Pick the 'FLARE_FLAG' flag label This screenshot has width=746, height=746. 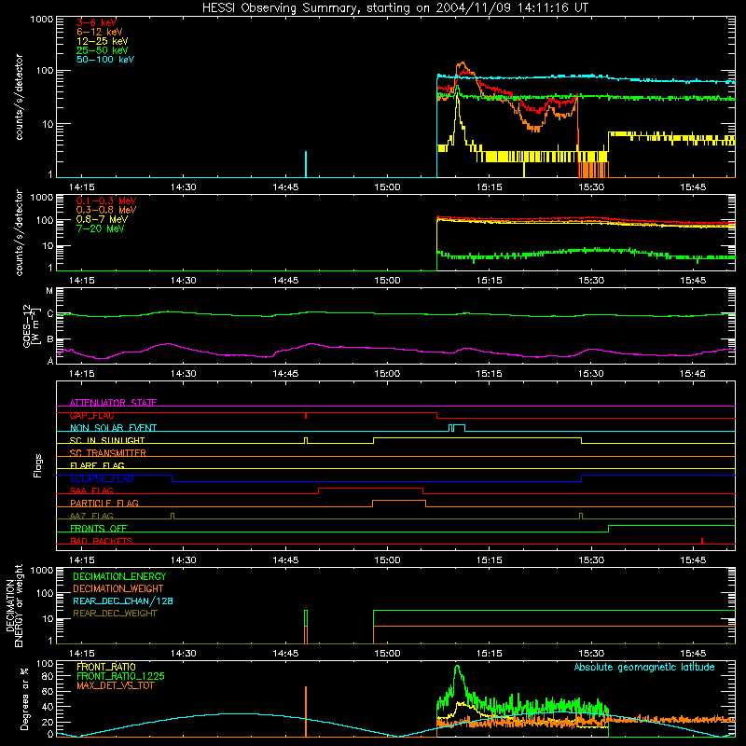coord(97,465)
